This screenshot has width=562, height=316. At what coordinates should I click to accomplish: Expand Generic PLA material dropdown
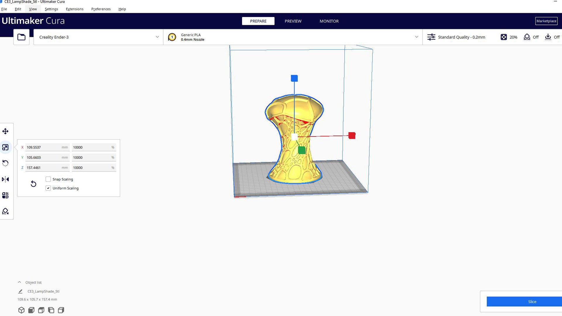click(293, 37)
